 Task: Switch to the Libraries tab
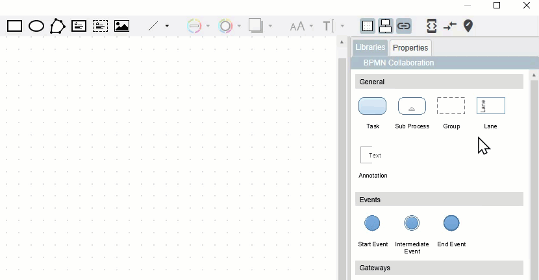tap(370, 47)
